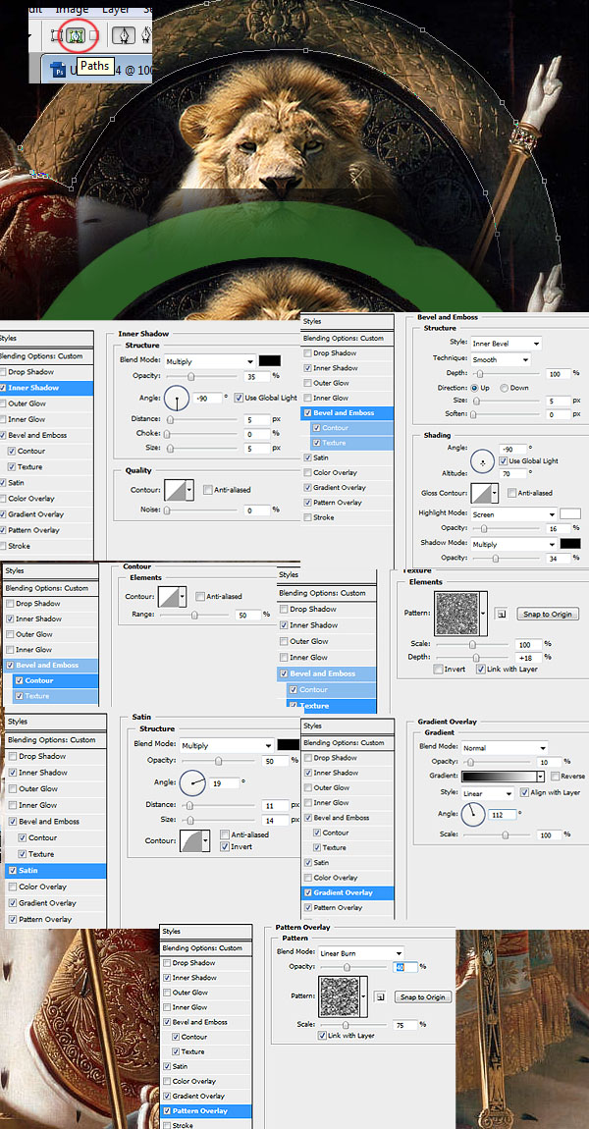Viewport: 589px width, 1129px height.
Task: Enable Anti-aliased in Satin panel
Action: click(x=225, y=834)
